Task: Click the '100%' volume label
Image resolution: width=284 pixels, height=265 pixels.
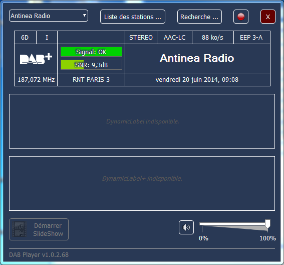Action: click(267, 238)
